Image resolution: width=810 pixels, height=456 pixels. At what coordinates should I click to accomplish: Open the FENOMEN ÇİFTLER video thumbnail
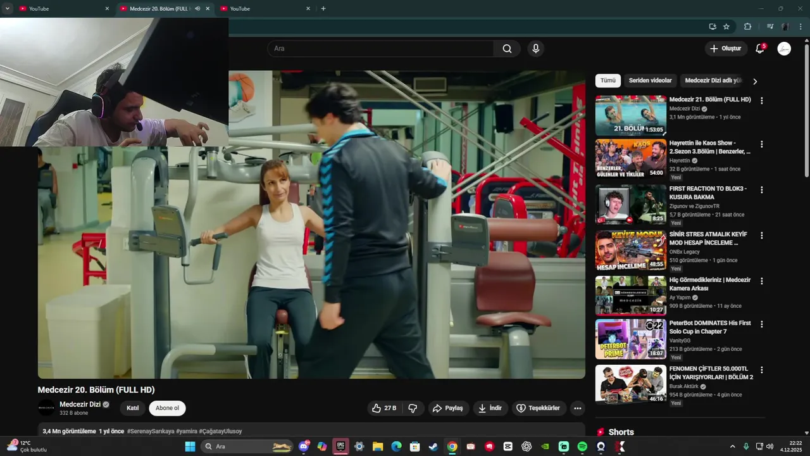tap(630, 384)
